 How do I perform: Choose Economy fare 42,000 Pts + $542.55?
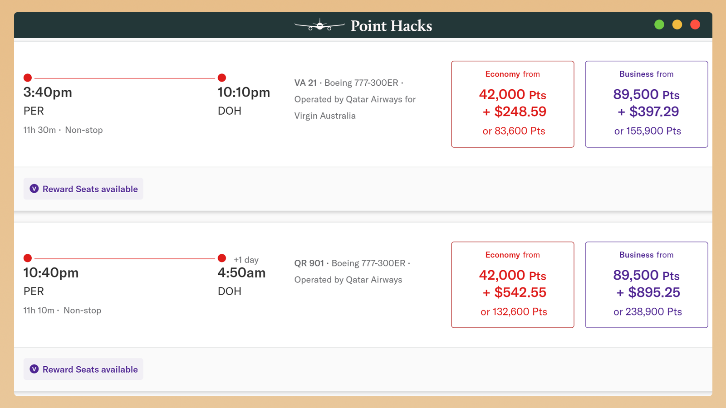(x=512, y=285)
